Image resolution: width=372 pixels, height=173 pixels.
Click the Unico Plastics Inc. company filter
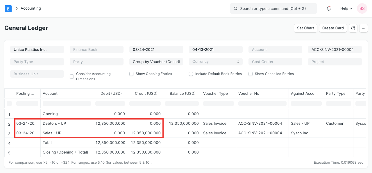point(37,49)
